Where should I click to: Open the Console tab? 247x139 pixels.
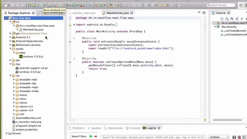point(133,128)
